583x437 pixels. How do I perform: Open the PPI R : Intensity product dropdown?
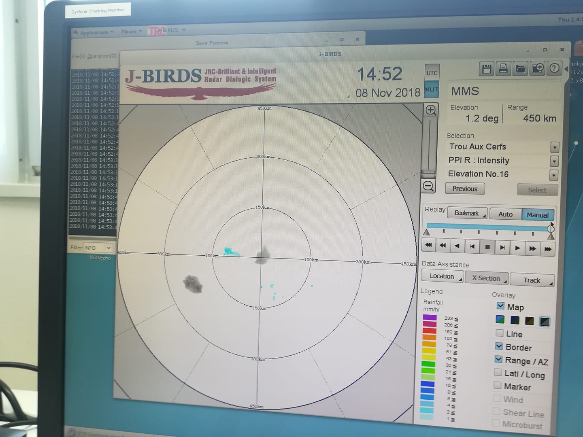coord(554,161)
